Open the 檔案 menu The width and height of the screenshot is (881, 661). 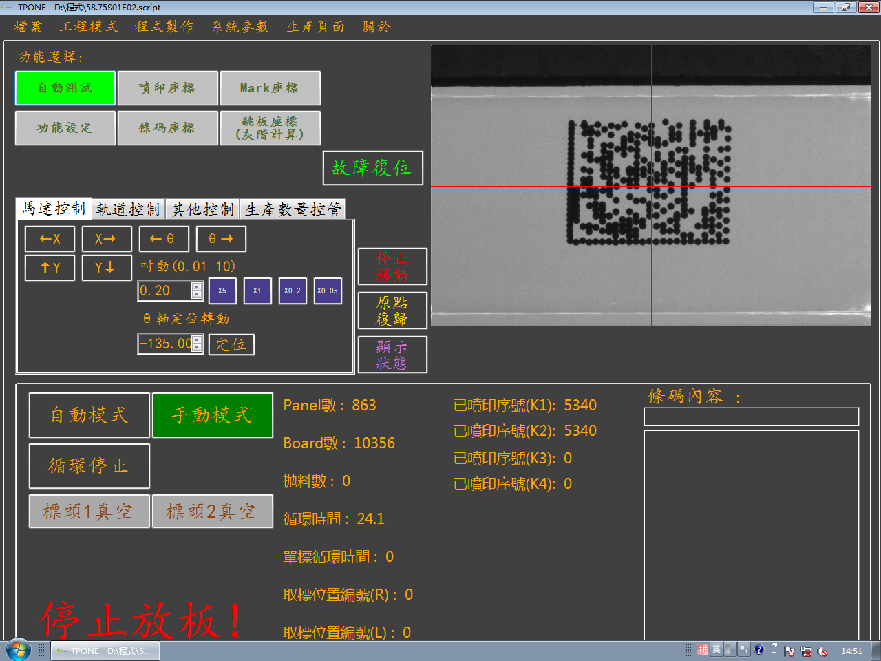tap(28, 27)
